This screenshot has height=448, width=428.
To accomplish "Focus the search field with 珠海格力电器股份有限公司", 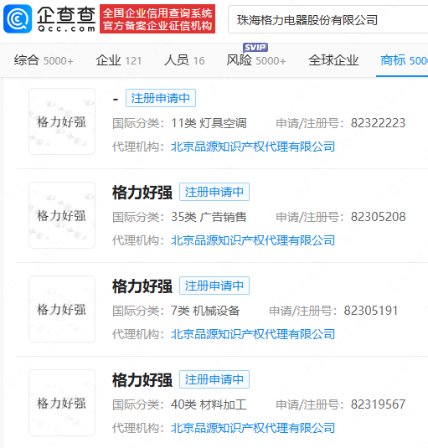I will coord(327,20).
